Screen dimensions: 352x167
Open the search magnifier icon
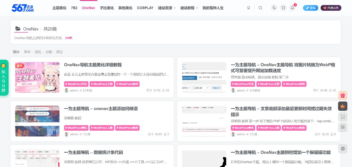pos(260,8)
